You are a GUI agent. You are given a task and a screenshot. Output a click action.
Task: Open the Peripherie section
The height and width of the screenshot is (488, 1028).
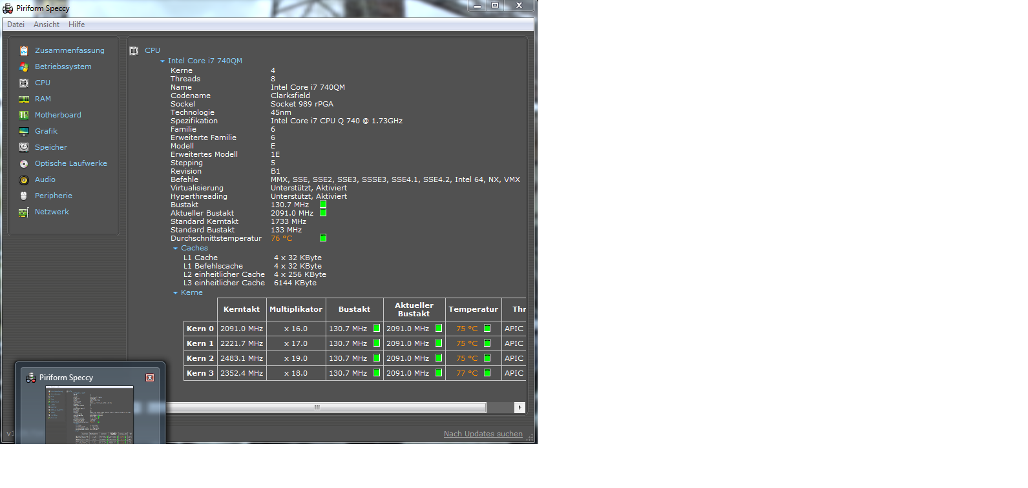54,196
